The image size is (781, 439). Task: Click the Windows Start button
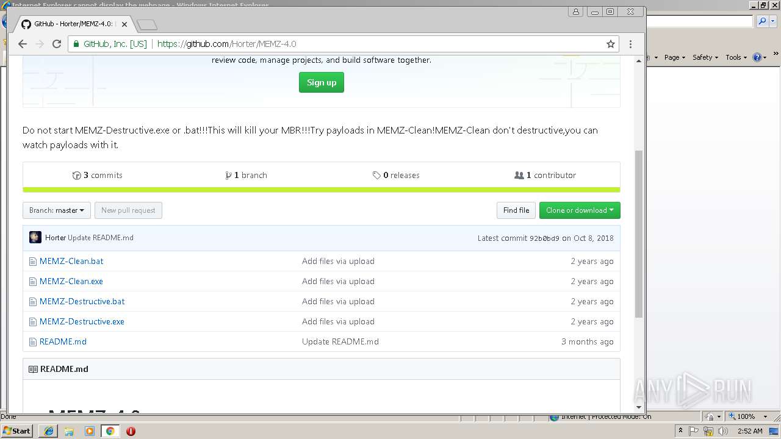click(x=17, y=430)
